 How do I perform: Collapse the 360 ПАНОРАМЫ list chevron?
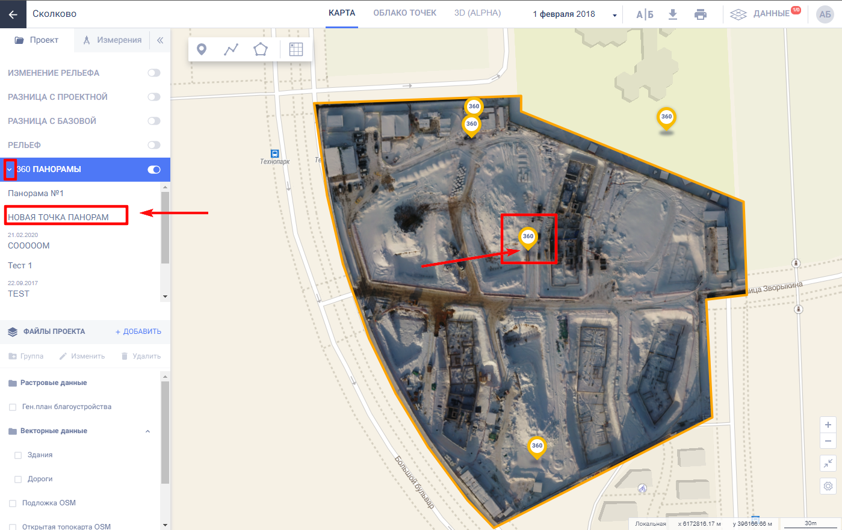click(10, 170)
